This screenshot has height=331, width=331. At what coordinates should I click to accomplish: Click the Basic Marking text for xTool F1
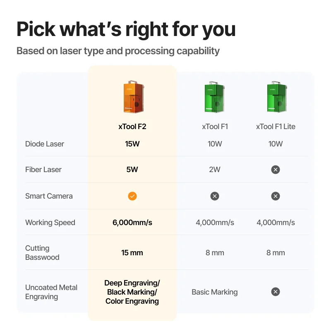(215, 292)
